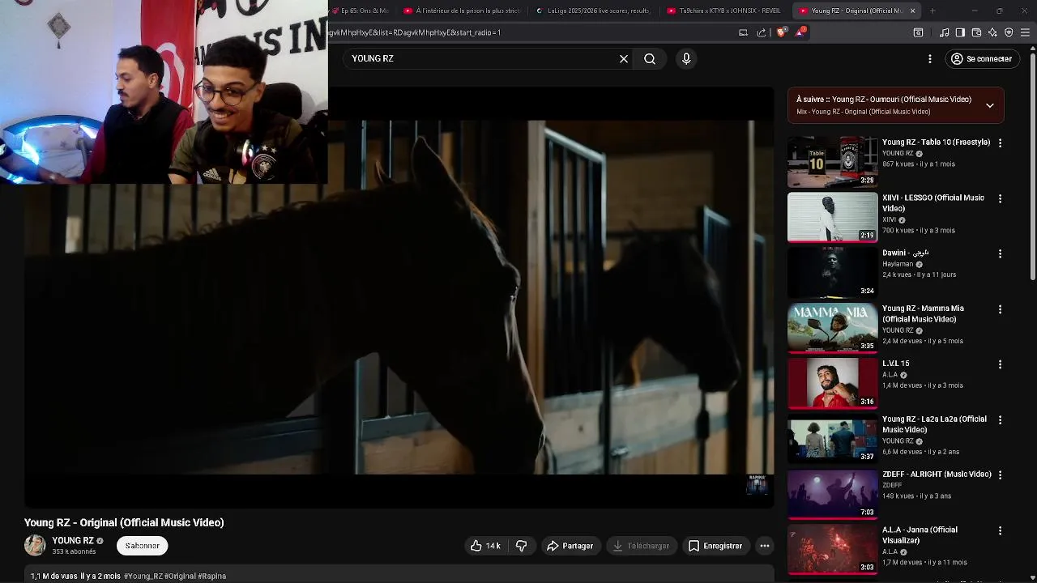Image resolution: width=1037 pixels, height=583 pixels.
Task: Open a new browser tab
Action: [932, 11]
